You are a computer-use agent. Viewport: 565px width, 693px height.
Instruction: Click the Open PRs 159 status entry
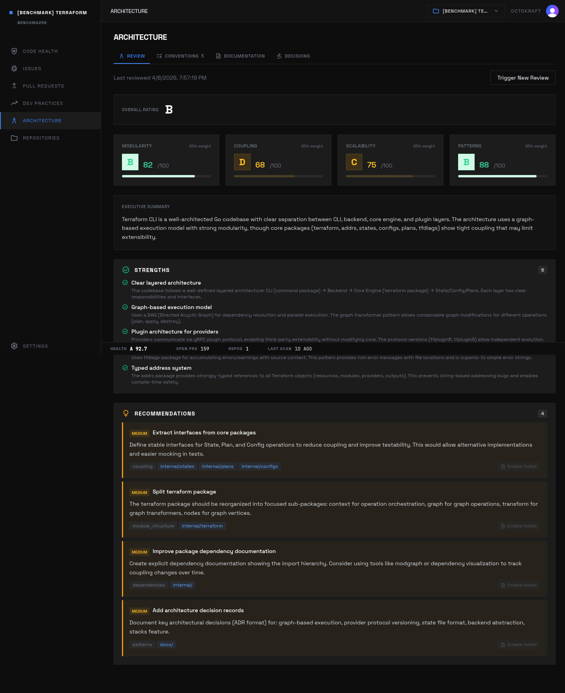tap(193, 349)
